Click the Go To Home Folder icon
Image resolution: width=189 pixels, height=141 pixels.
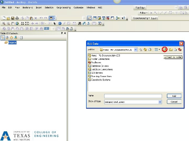(145, 50)
